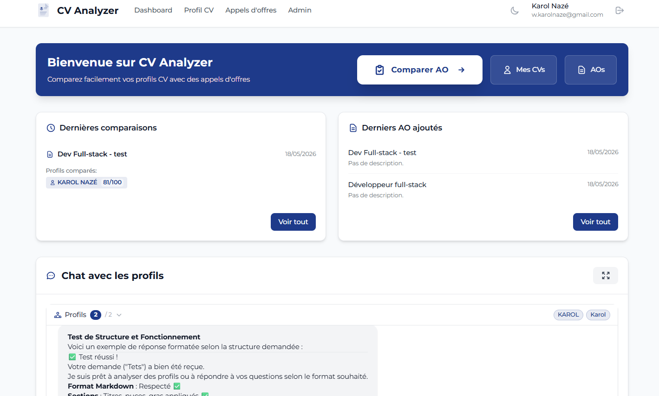The height and width of the screenshot is (396, 659).
Task: Click the CV Analyzer logo icon
Action: (43, 10)
